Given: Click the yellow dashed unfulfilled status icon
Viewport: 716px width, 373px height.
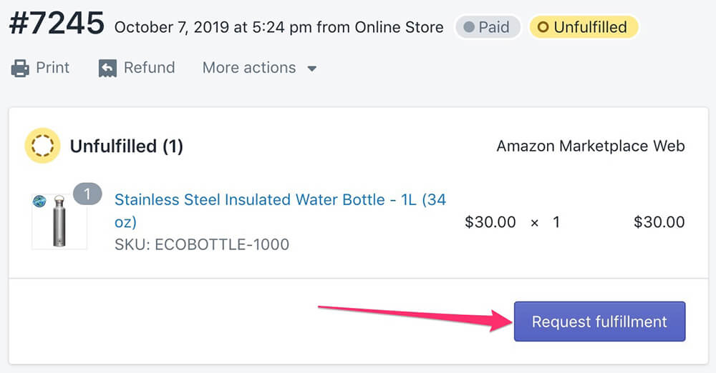Looking at the screenshot, I should pos(42,146).
